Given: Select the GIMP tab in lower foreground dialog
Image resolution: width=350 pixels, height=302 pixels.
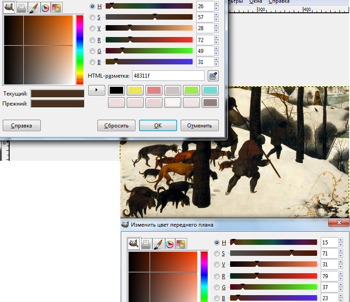Looking at the screenshot, I should (134, 244).
